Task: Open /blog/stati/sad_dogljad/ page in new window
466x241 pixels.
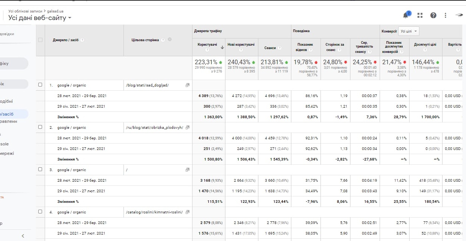Action: (x=187, y=85)
